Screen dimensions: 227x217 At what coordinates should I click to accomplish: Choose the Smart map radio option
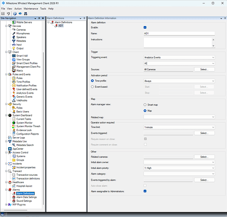pos(145,105)
